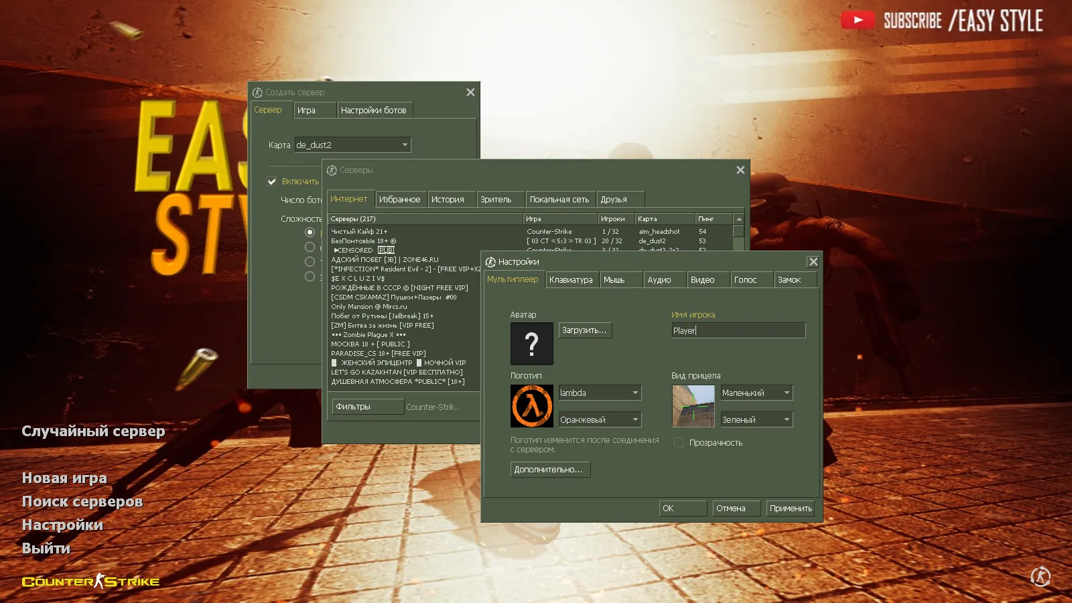This screenshot has width=1072, height=603.
Task: Select the first Сложность radio button
Action: pyautogui.click(x=310, y=232)
